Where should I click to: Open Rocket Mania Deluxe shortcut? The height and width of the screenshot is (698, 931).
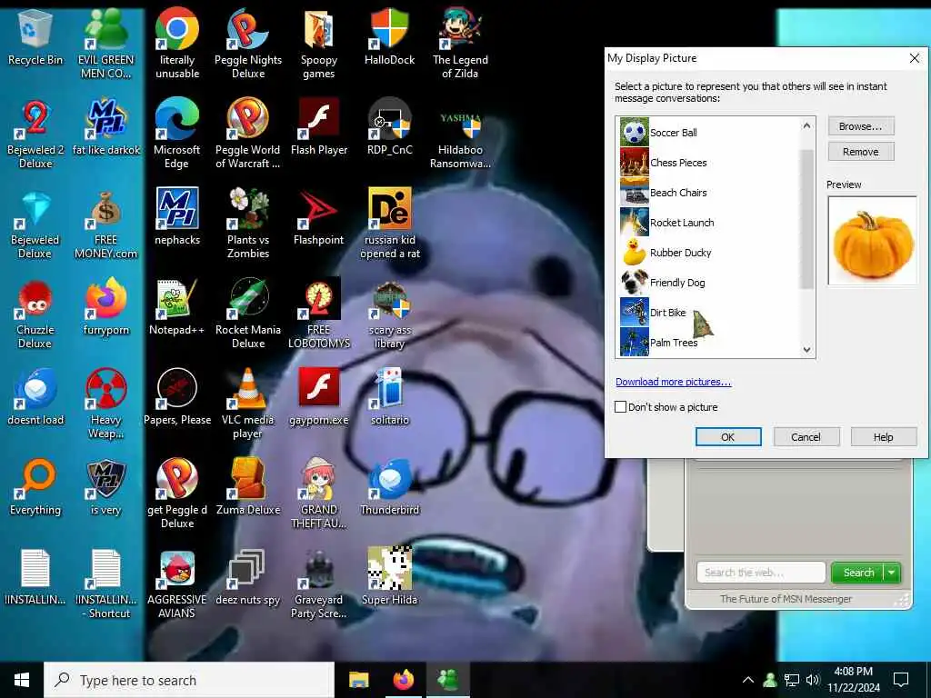(247, 315)
